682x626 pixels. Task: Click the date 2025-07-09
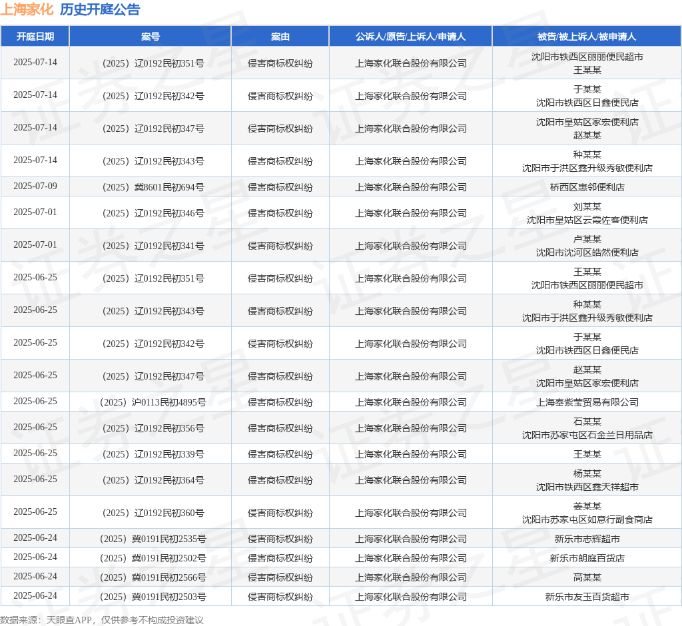click(x=35, y=186)
